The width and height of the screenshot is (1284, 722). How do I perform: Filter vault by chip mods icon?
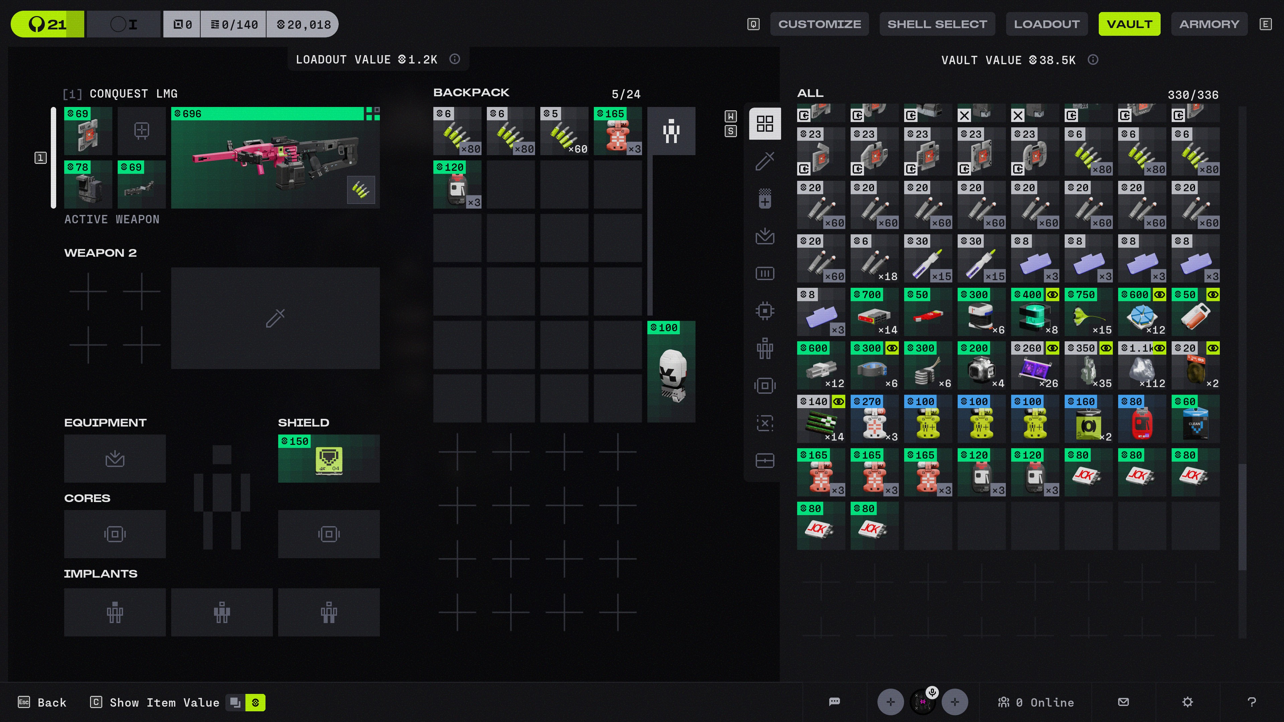pos(765,311)
